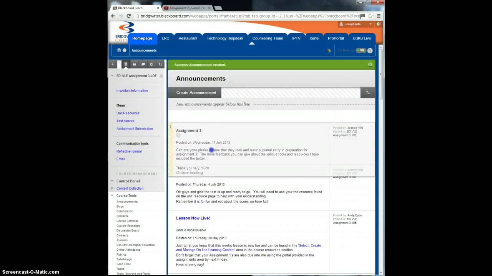Viewport: 492px width, 276px height.
Task: Click the new tab button in Chrome
Action: point(218,8)
